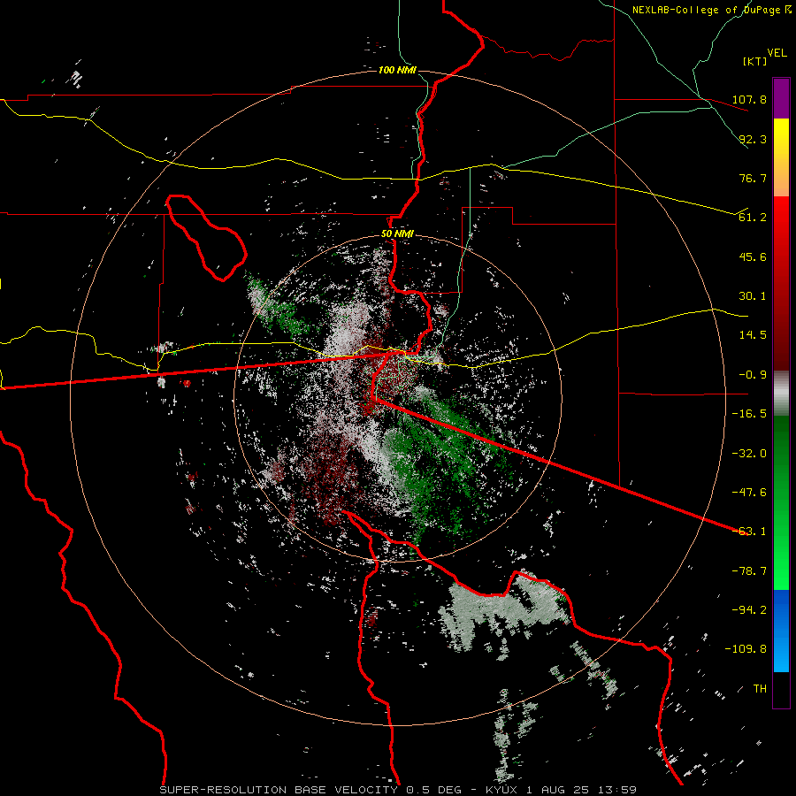Click the [KT] units label
Screen dimensions: 796x796
click(x=754, y=61)
